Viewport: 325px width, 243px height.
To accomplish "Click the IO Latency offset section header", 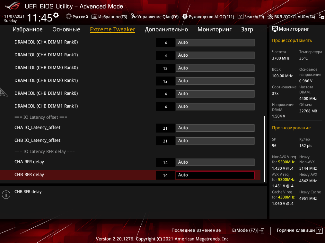I will click(40, 117).
